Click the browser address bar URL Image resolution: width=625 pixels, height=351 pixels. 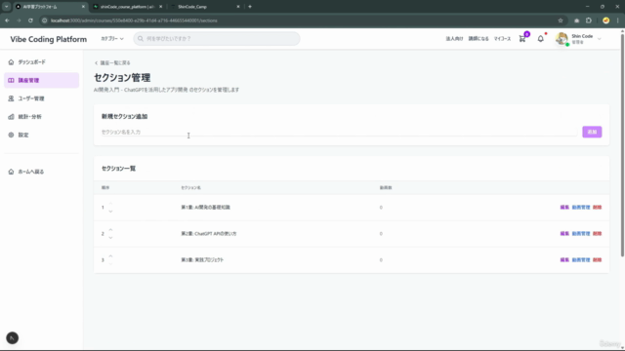click(134, 20)
